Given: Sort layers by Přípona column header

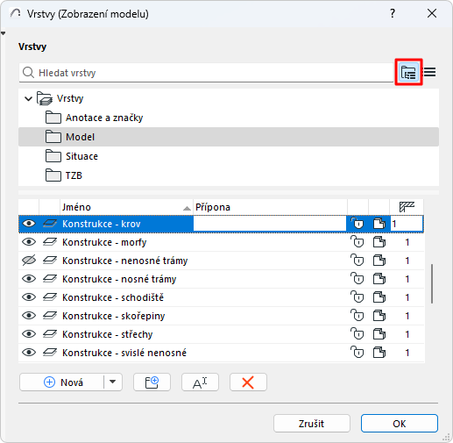Looking at the screenshot, I should click(x=270, y=207).
